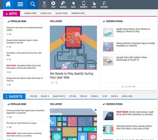Select the iOS App Store tab

(x=62, y=13)
